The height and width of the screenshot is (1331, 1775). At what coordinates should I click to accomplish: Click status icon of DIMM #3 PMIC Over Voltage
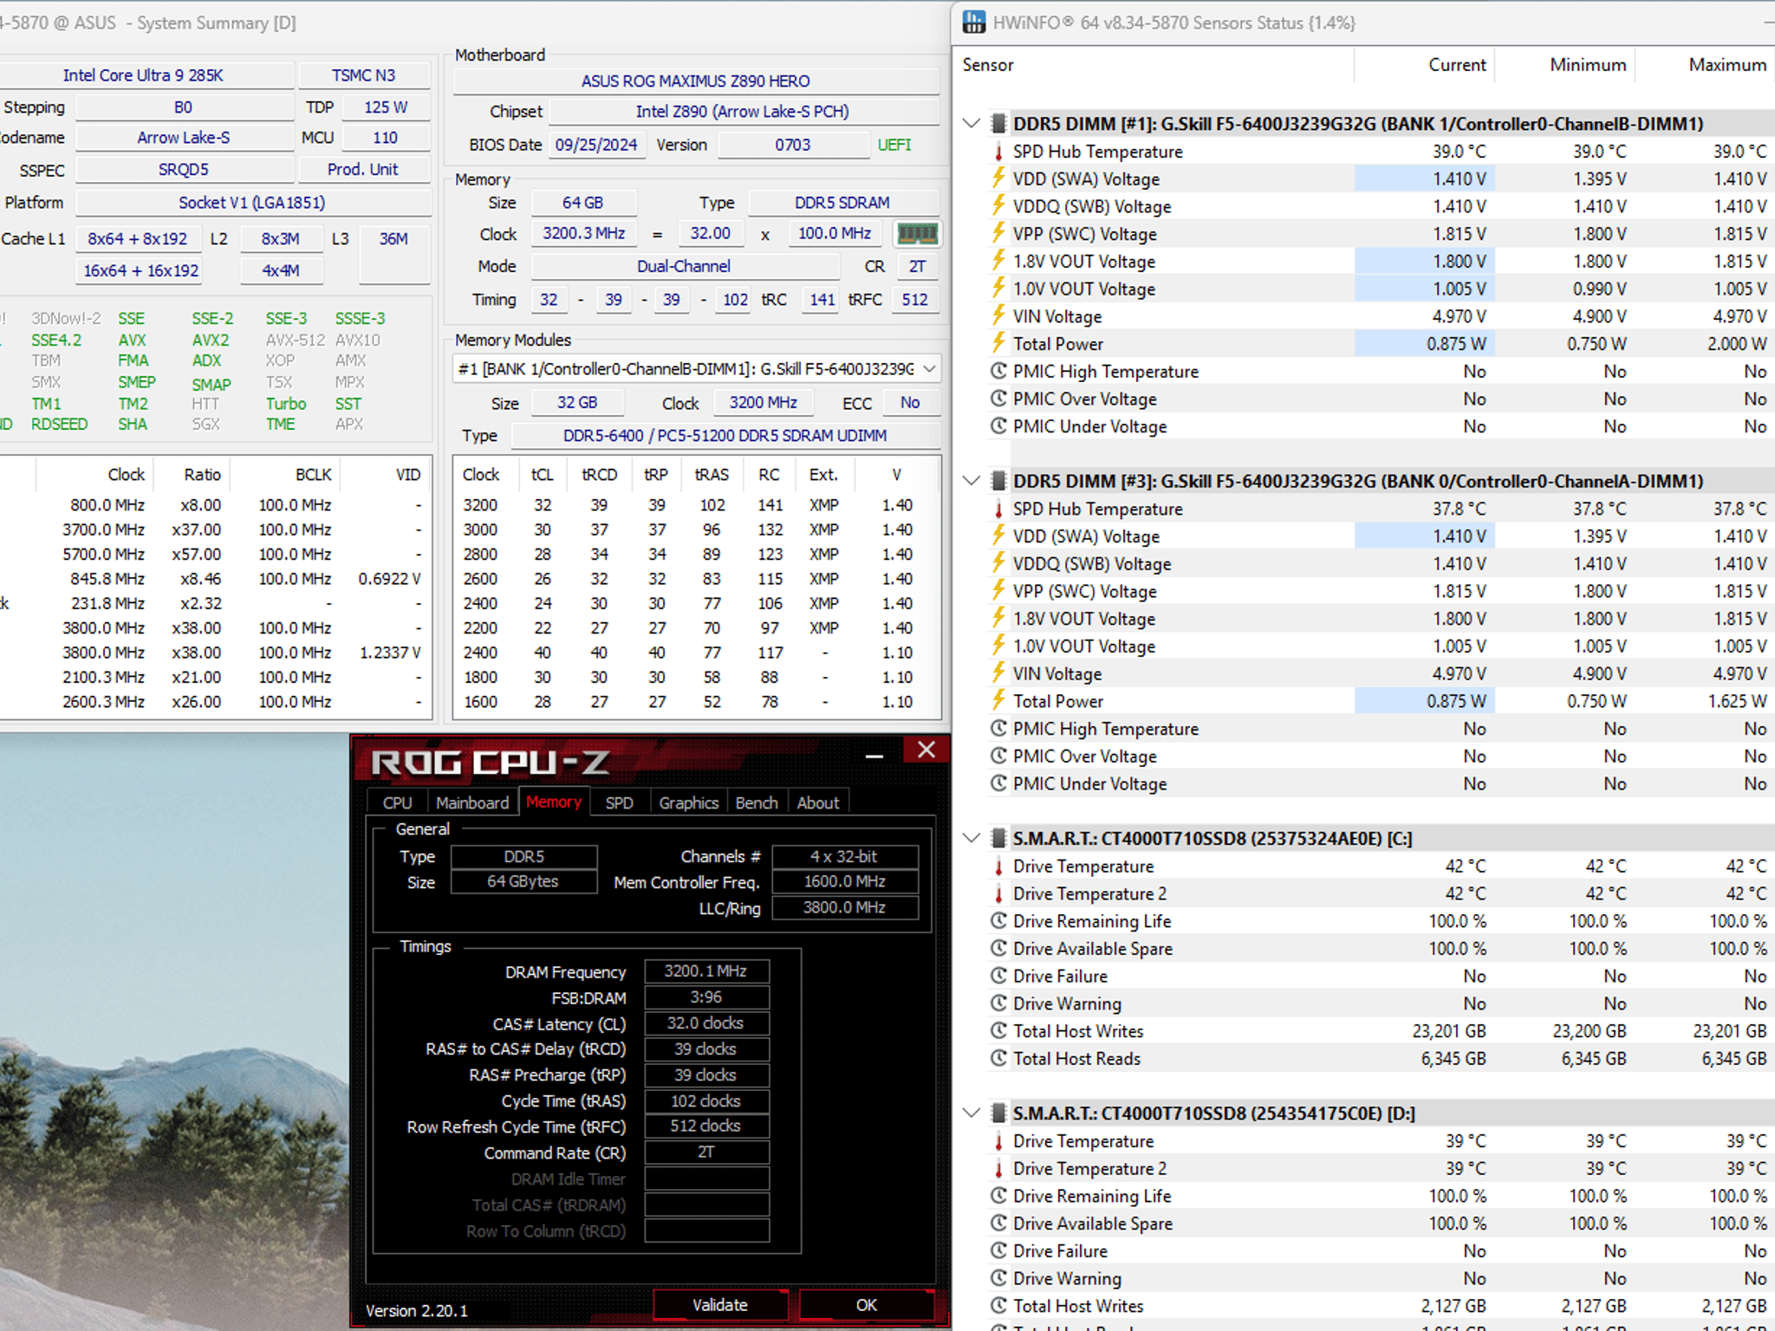click(x=998, y=756)
